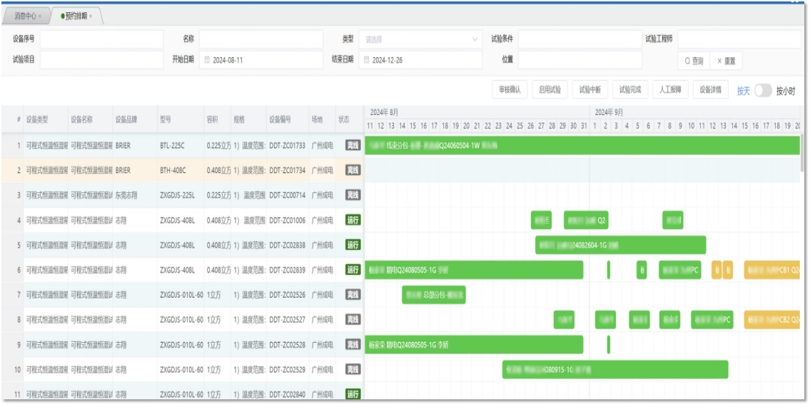This screenshot has height=405, width=810.
Task: Select cell DDT-ZC02838
Action: (x=287, y=245)
